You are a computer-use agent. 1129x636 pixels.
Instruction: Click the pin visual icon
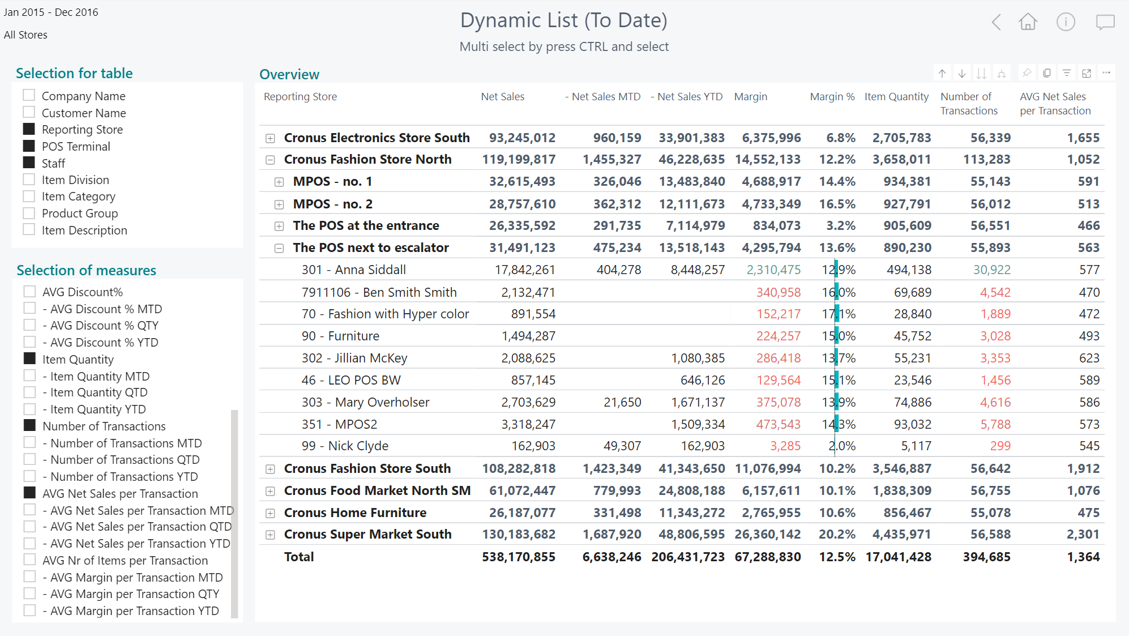(1027, 73)
